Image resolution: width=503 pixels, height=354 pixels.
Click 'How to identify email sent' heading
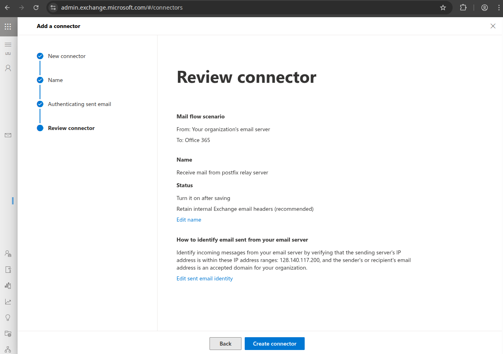coord(242,240)
